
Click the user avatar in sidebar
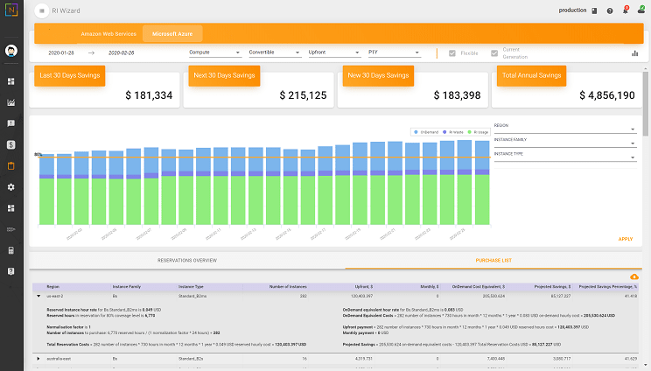click(12, 52)
